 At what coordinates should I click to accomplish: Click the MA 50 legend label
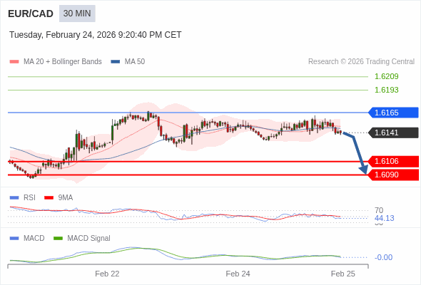135,62
